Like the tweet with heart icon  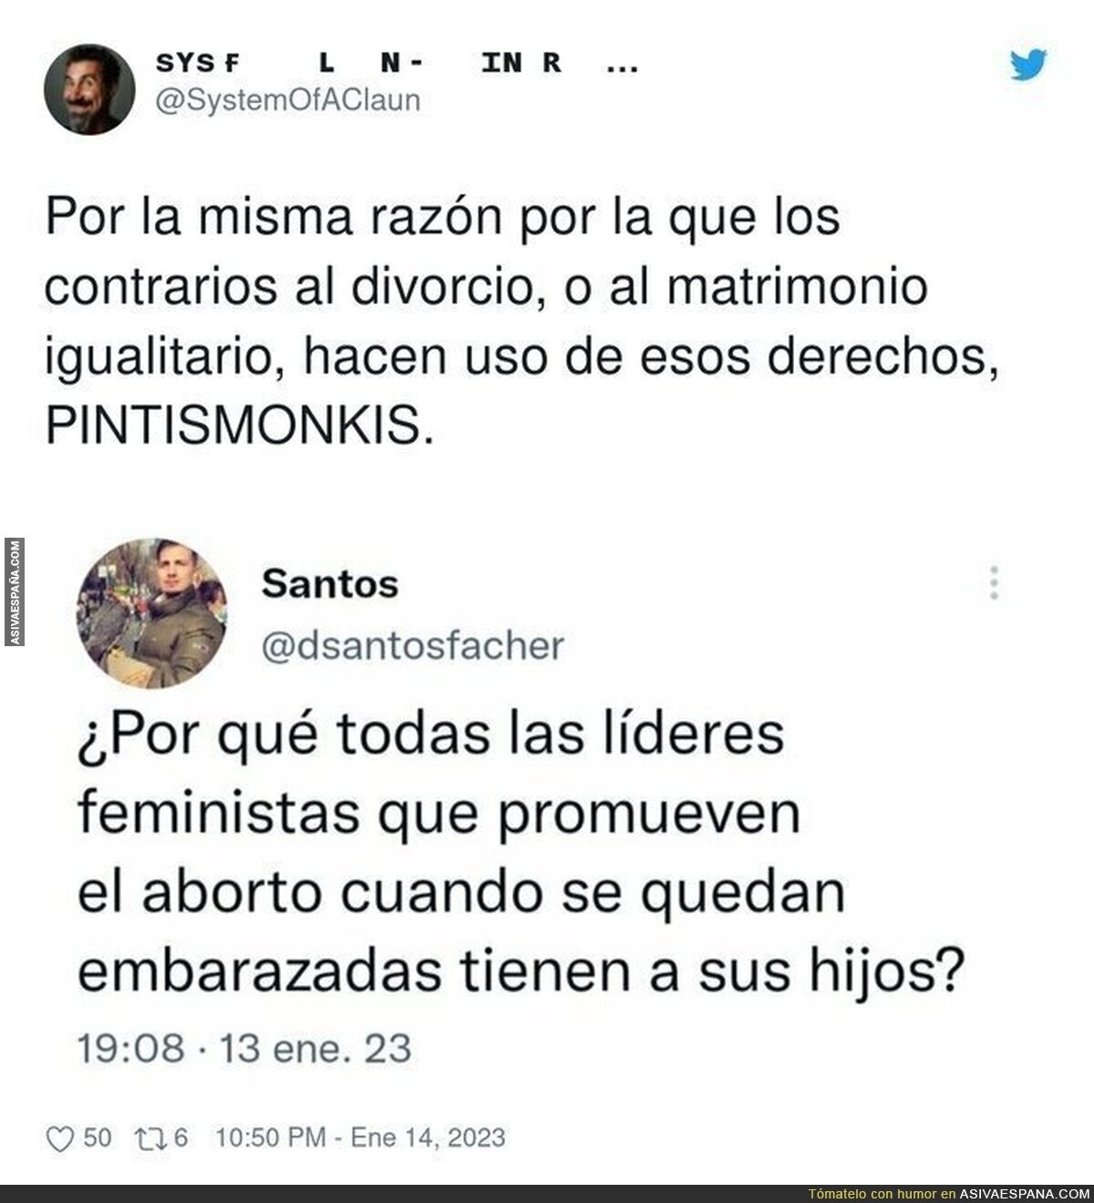point(58,1138)
